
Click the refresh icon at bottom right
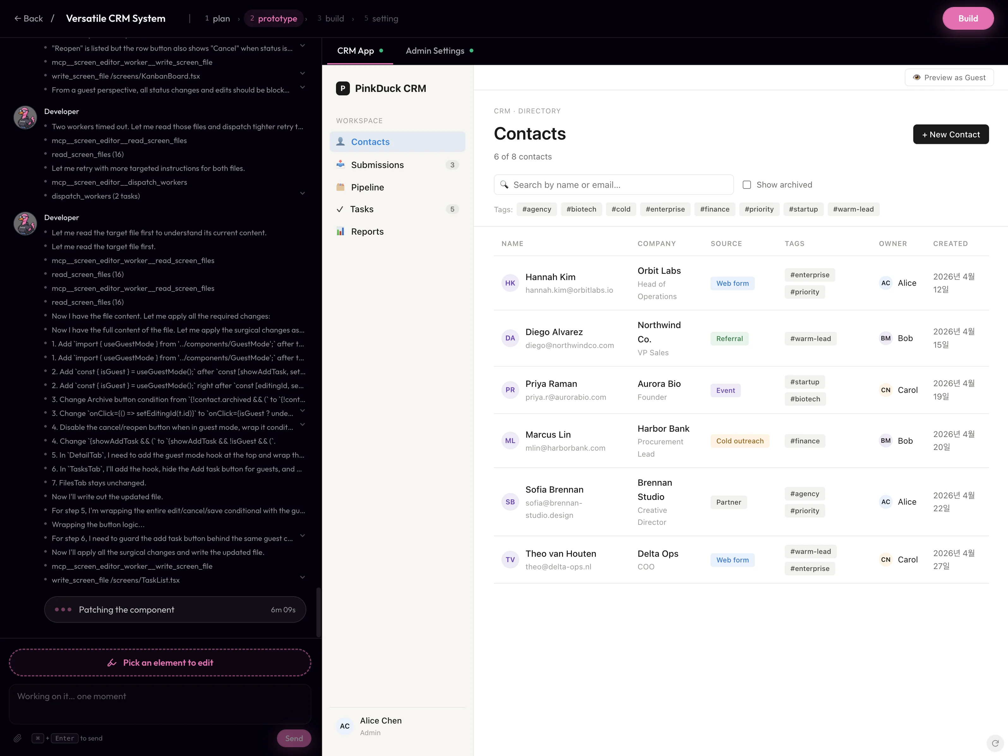point(995,743)
